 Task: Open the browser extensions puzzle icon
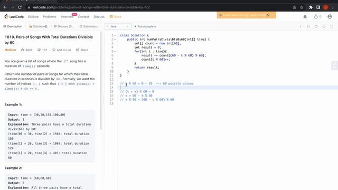pyautogui.click(x=311, y=7)
